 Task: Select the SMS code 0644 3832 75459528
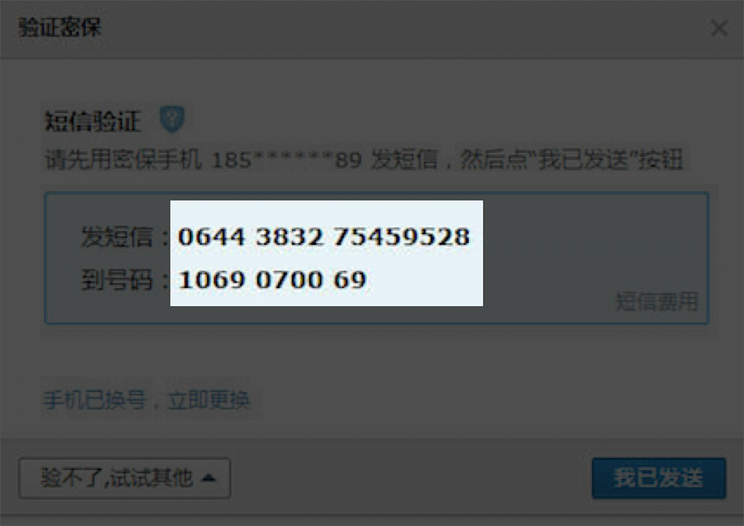(324, 236)
